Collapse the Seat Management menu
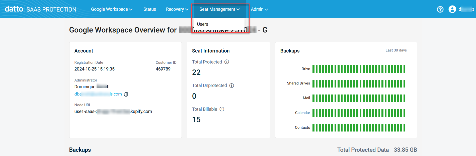 (x=219, y=9)
